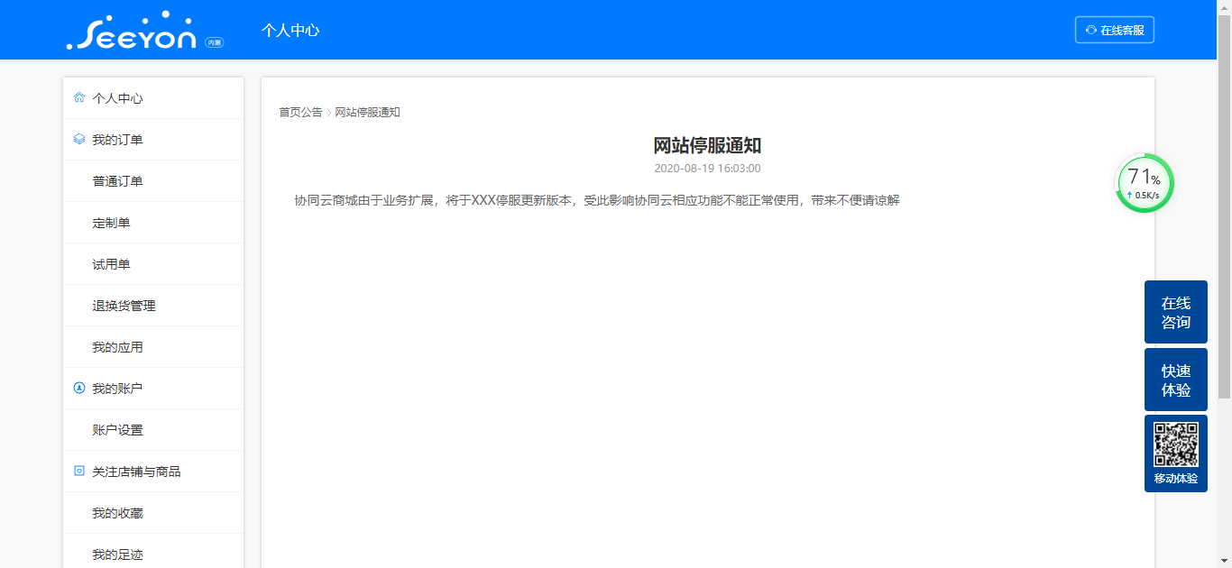Image resolution: width=1232 pixels, height=568 pixels.
Task: Click the shop icon beside 关注店铺与商品
Action: 79,471
